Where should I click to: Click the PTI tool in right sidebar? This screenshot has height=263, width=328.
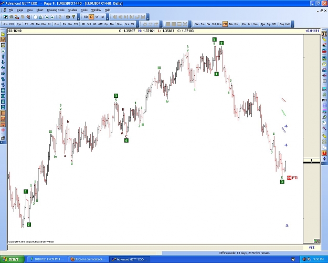point(324,100)
